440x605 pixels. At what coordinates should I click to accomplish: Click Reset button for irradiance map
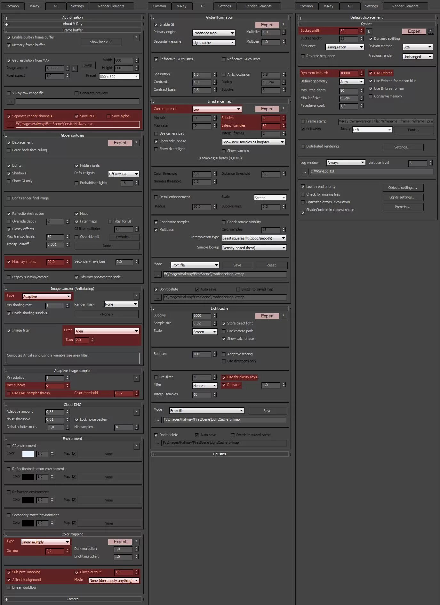pyautogui.click(x=271, y=265)
